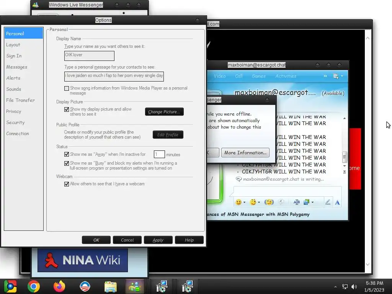Click the handwriting text mode icon
The height and width of the screenshot is (294, 392).
297,202
